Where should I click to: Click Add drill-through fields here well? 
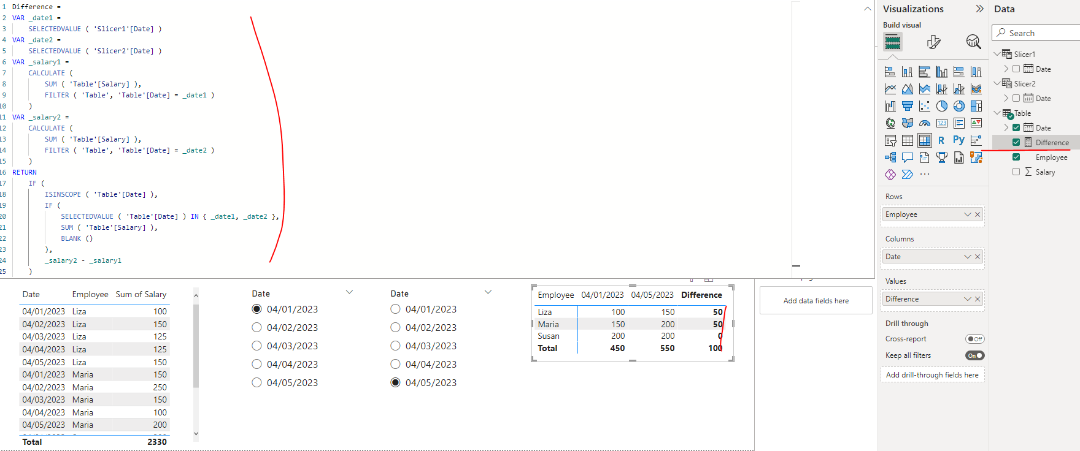(932, 375)
